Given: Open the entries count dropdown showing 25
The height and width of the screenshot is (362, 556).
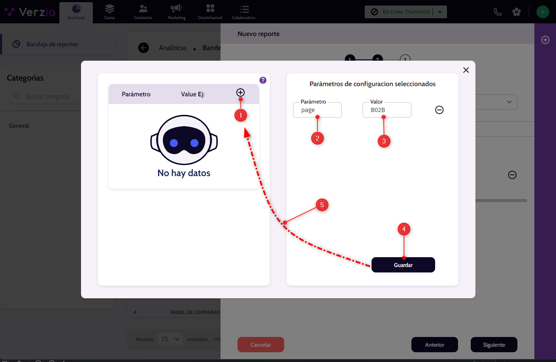Looking at the screenshot, I should (171, 339).
